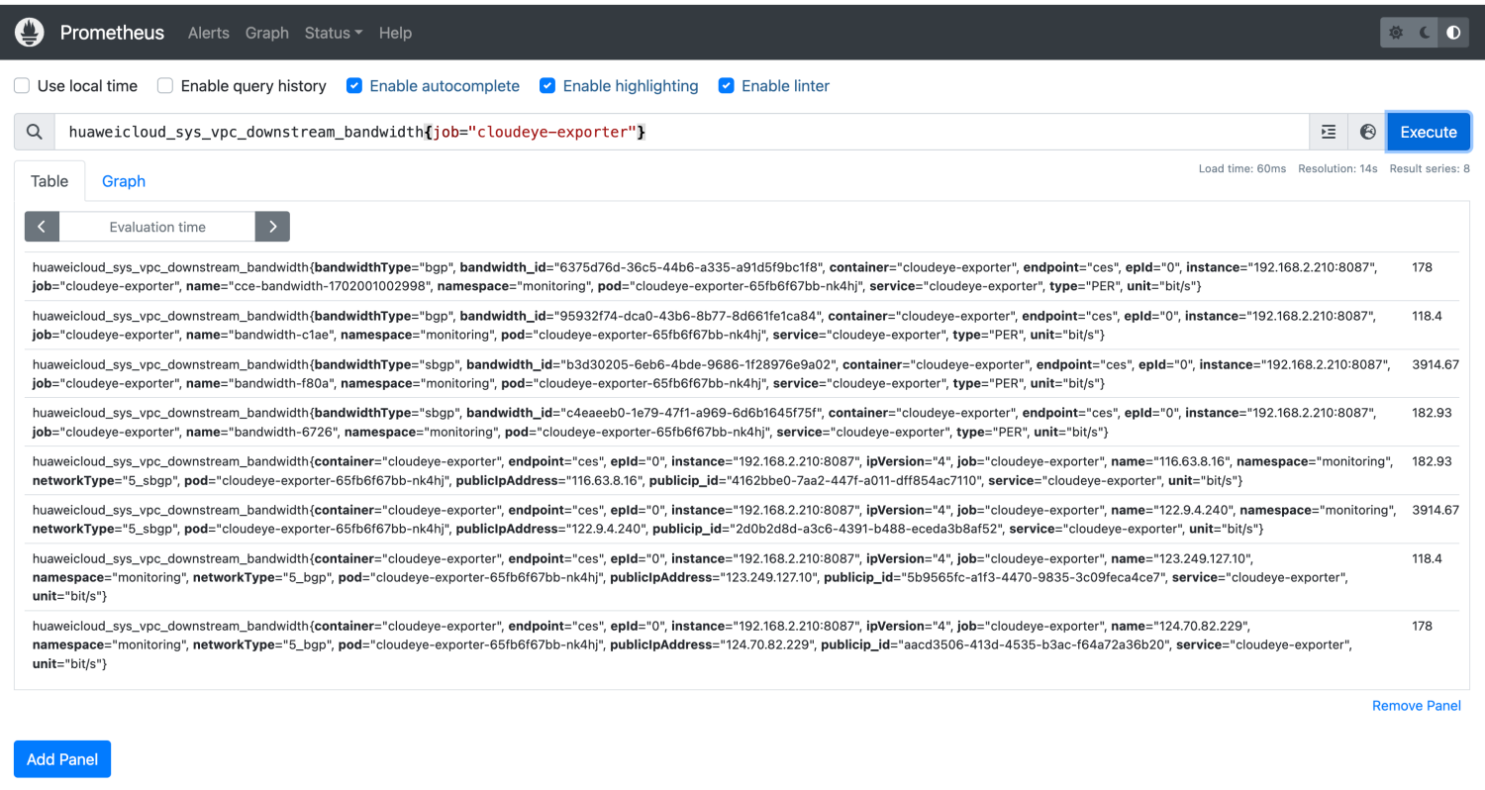This screenshot has height=790, width=1485.
Task: Click value 178 in the 124.70.82.229 row
Action: pyautogui.click(x=1423, y=626)
